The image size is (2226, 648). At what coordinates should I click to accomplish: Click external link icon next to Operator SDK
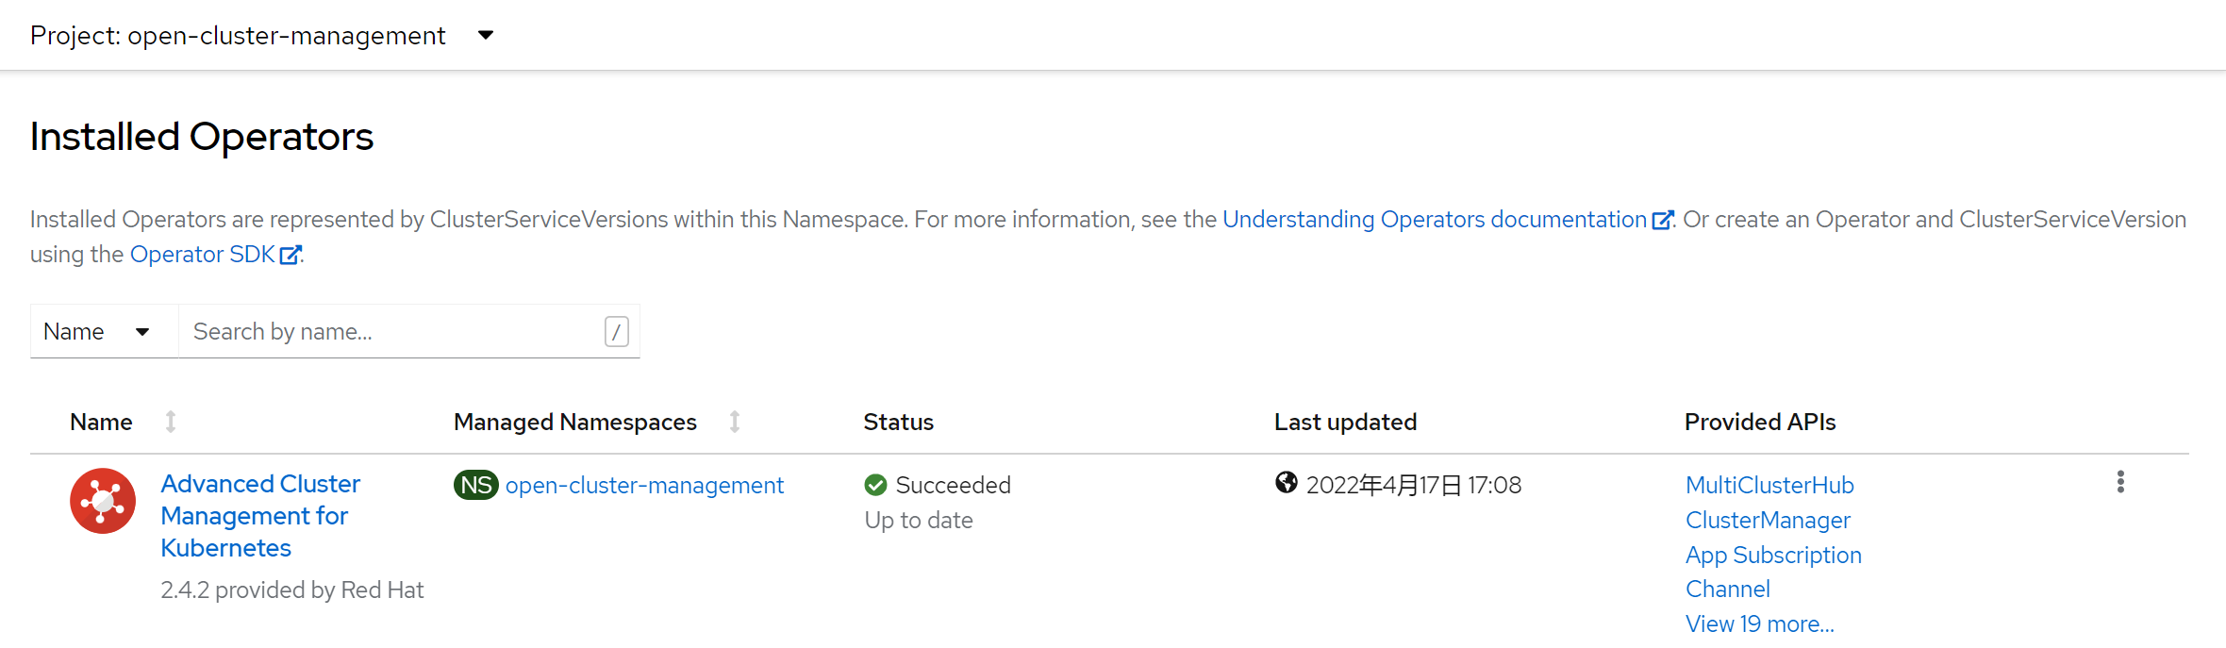point(290,255)
